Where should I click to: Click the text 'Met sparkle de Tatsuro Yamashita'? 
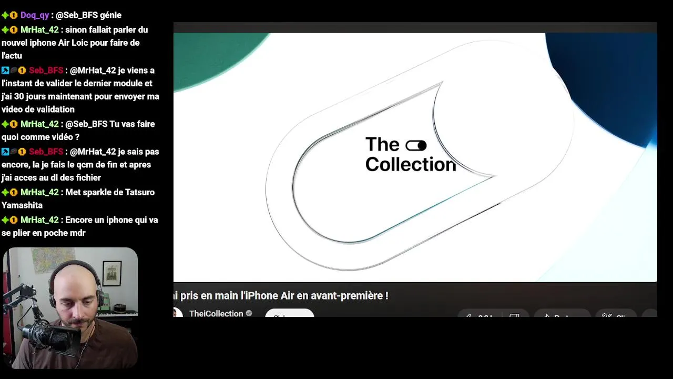point(78,199)
